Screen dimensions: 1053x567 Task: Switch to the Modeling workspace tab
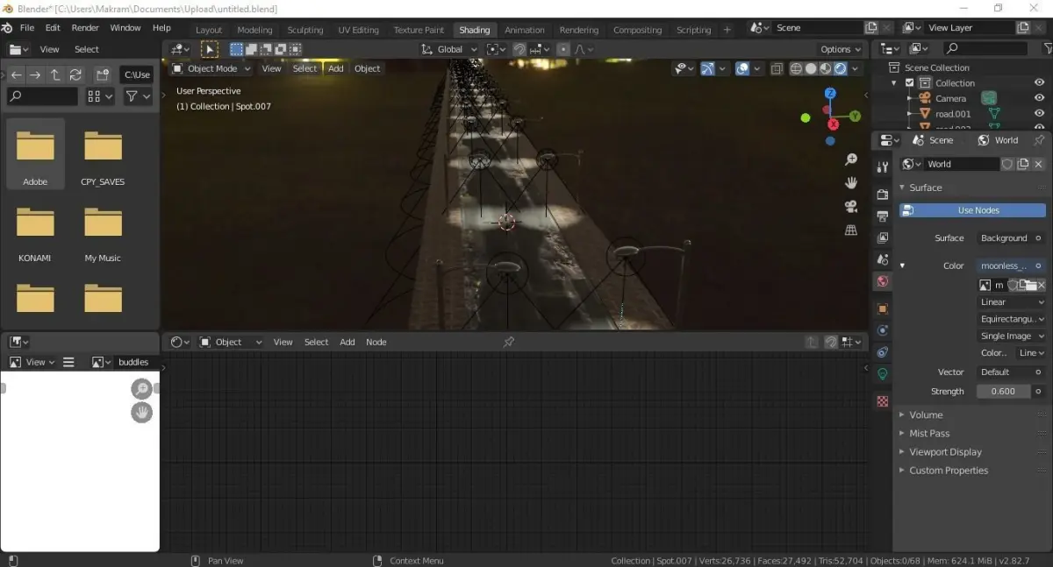[254, 30]
